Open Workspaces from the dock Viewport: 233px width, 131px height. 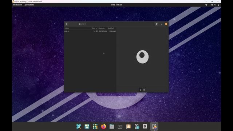pyautogui.click(x=87, y=126)
